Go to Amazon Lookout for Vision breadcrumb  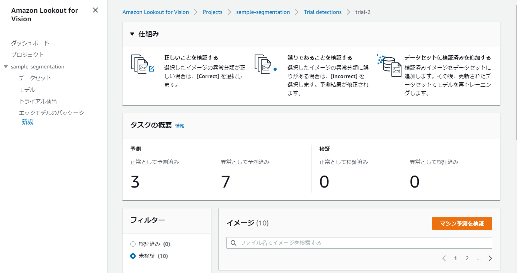pos(156,12)
